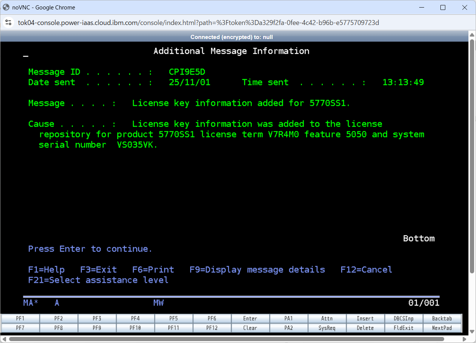476x343 pixels.
Task: Click the PF6 key button
Action: pyautogui.click(x=212, y=318)
